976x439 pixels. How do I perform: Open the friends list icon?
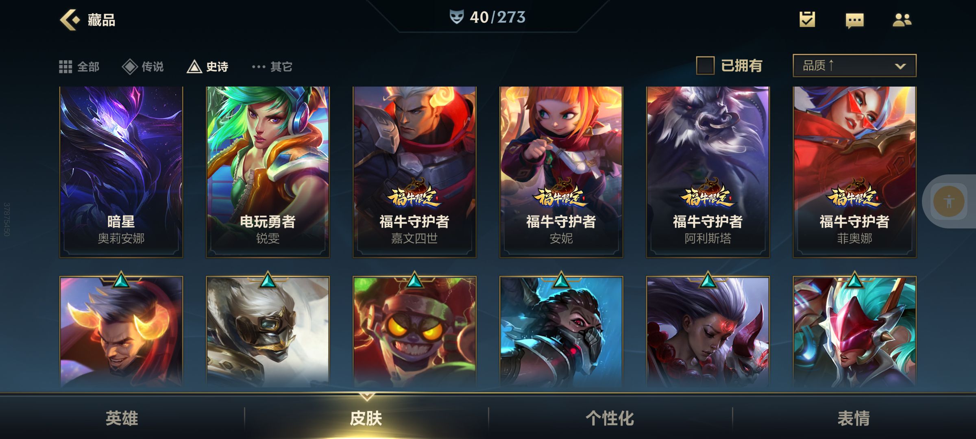coord(902,20)
